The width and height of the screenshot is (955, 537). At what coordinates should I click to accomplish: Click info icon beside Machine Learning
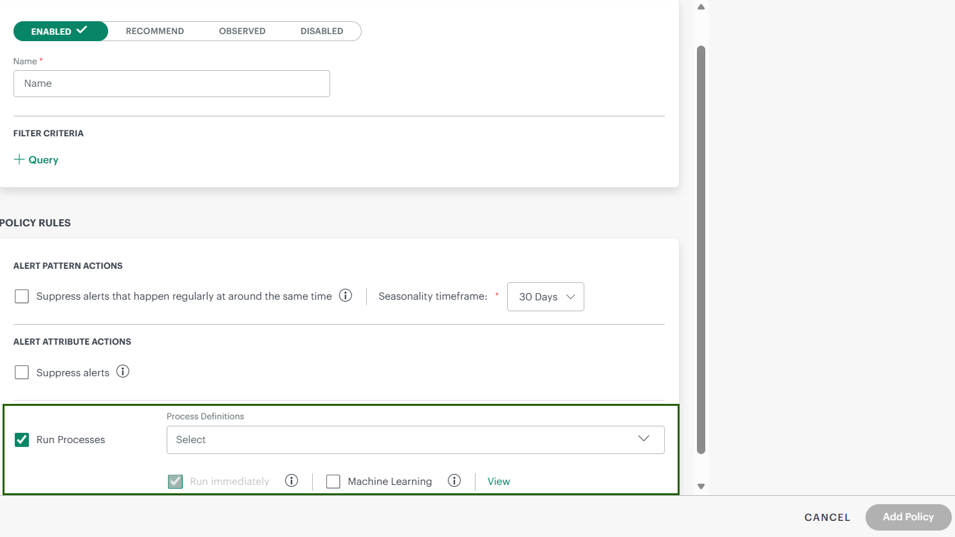pyautogui.click(x=454, y=481)
